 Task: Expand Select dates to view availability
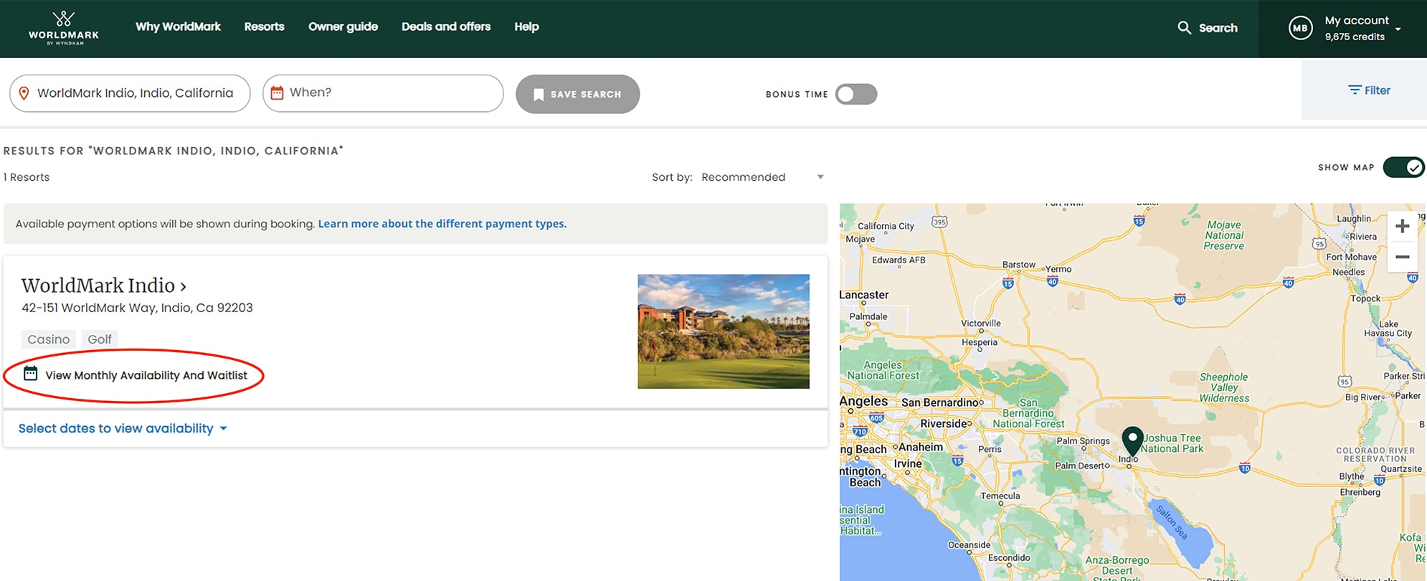tap(123, 428)
